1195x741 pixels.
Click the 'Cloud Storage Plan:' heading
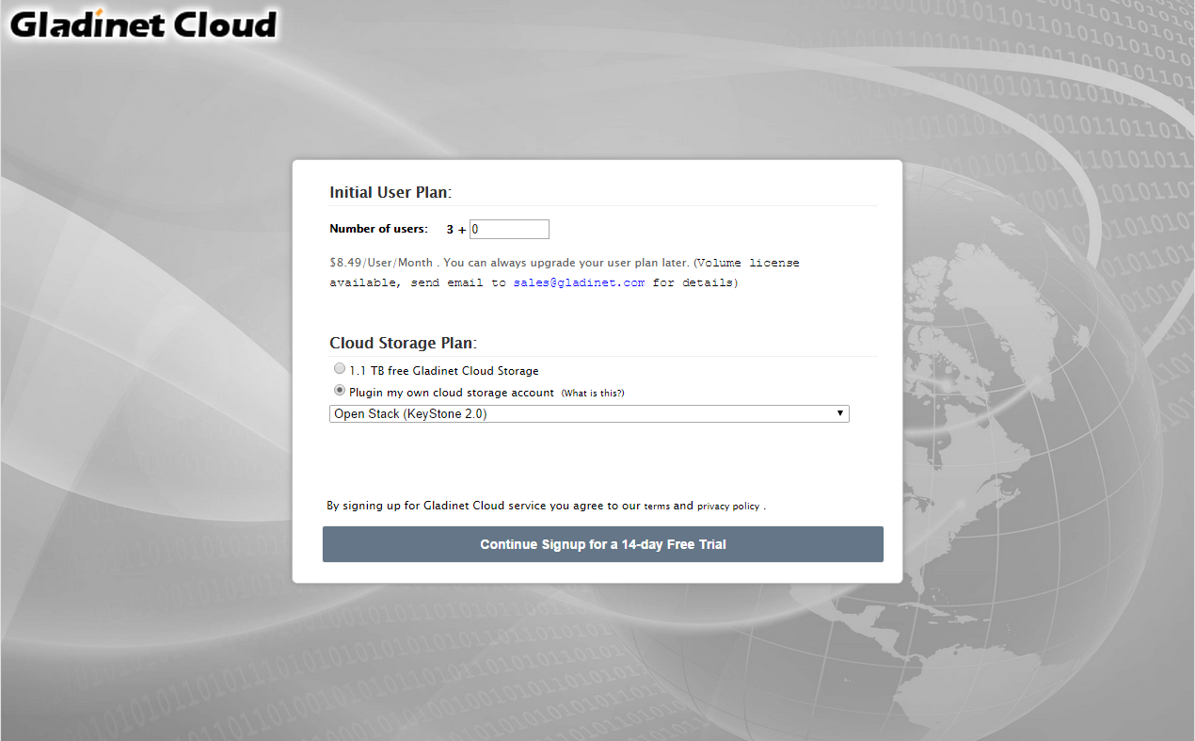(403, 343)
